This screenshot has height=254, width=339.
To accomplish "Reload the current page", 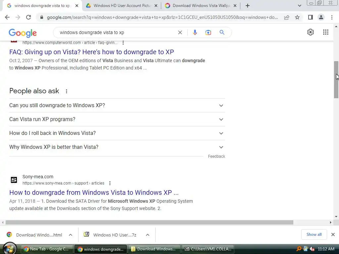I will coord(28,17).
